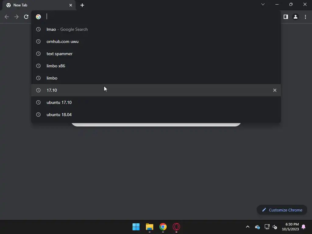Screen dimensions: 312x234
Task: Click history clock icon beside 'text spammer'
Action: click(38, 54)
